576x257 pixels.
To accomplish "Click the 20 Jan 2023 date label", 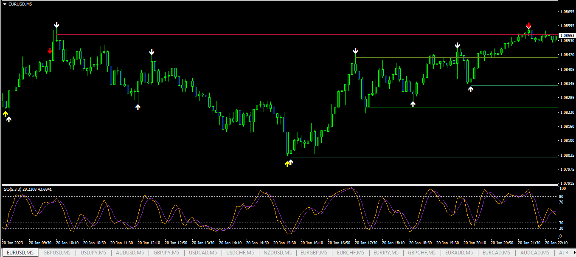I will coord(12,243).
